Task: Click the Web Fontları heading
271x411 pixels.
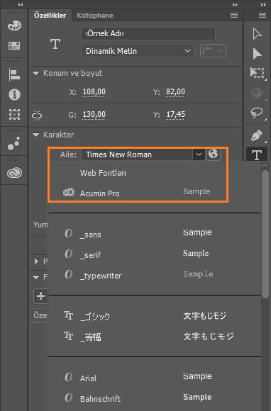Action: click(x=103, y=173)
